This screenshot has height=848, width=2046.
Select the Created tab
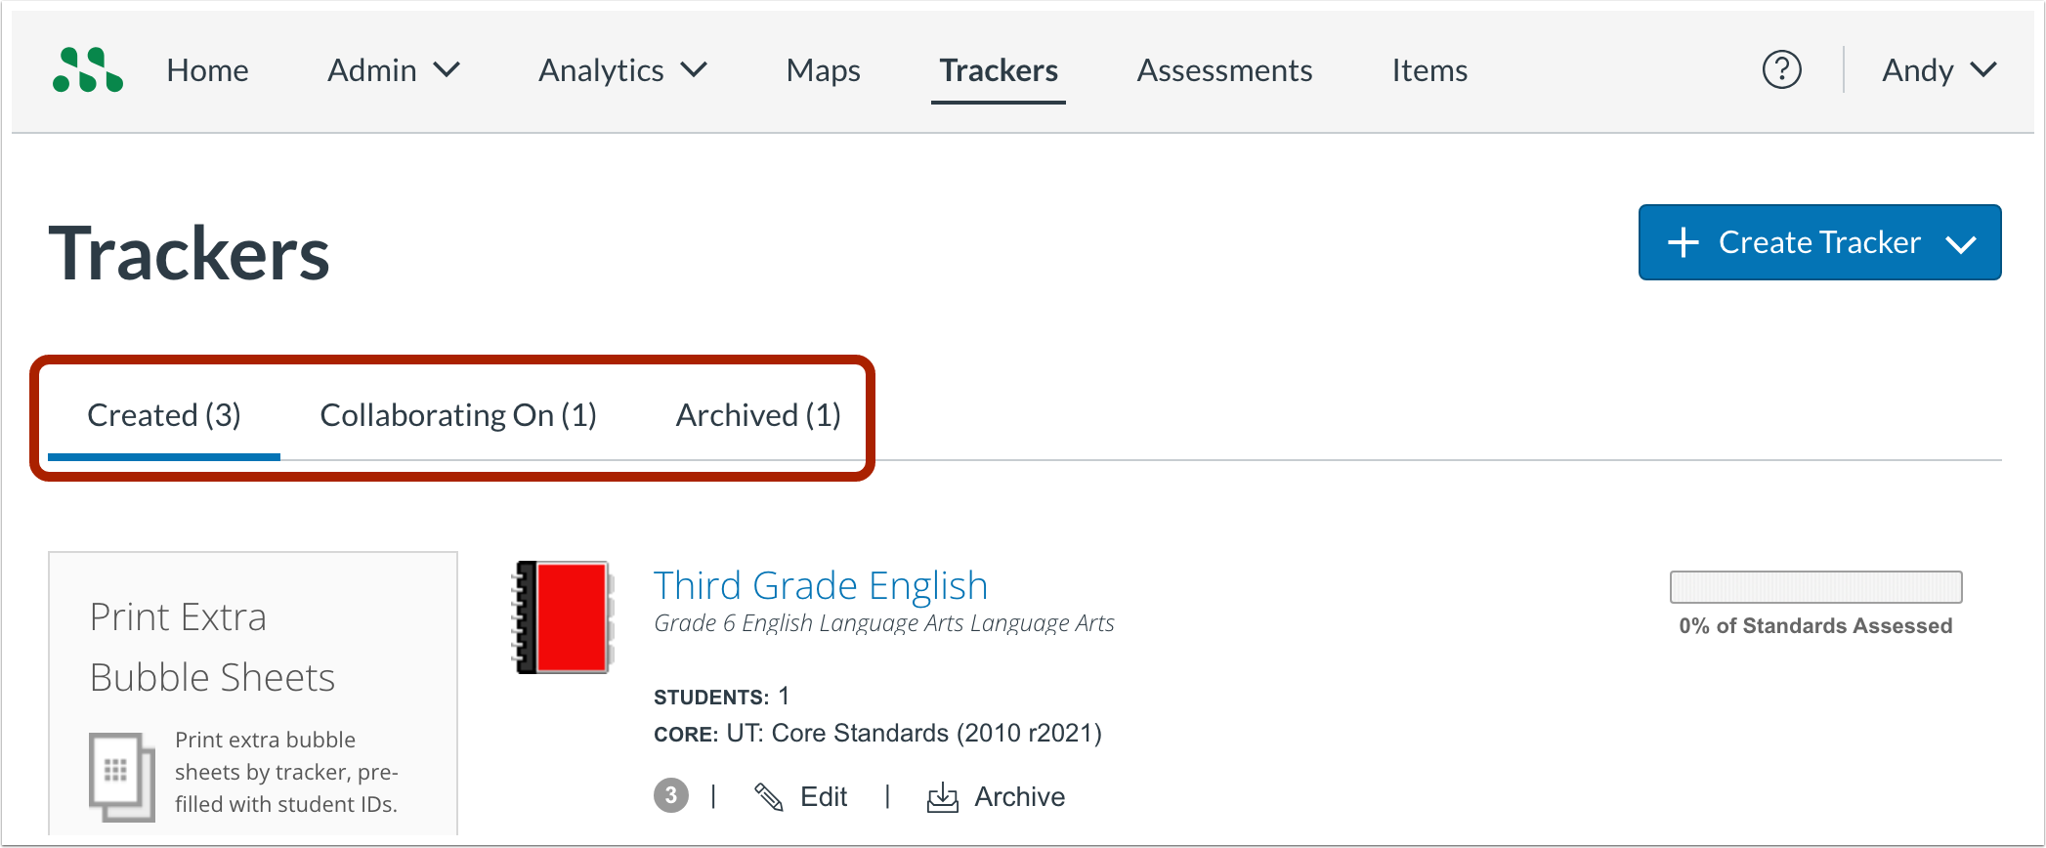[x=163, y=414]
